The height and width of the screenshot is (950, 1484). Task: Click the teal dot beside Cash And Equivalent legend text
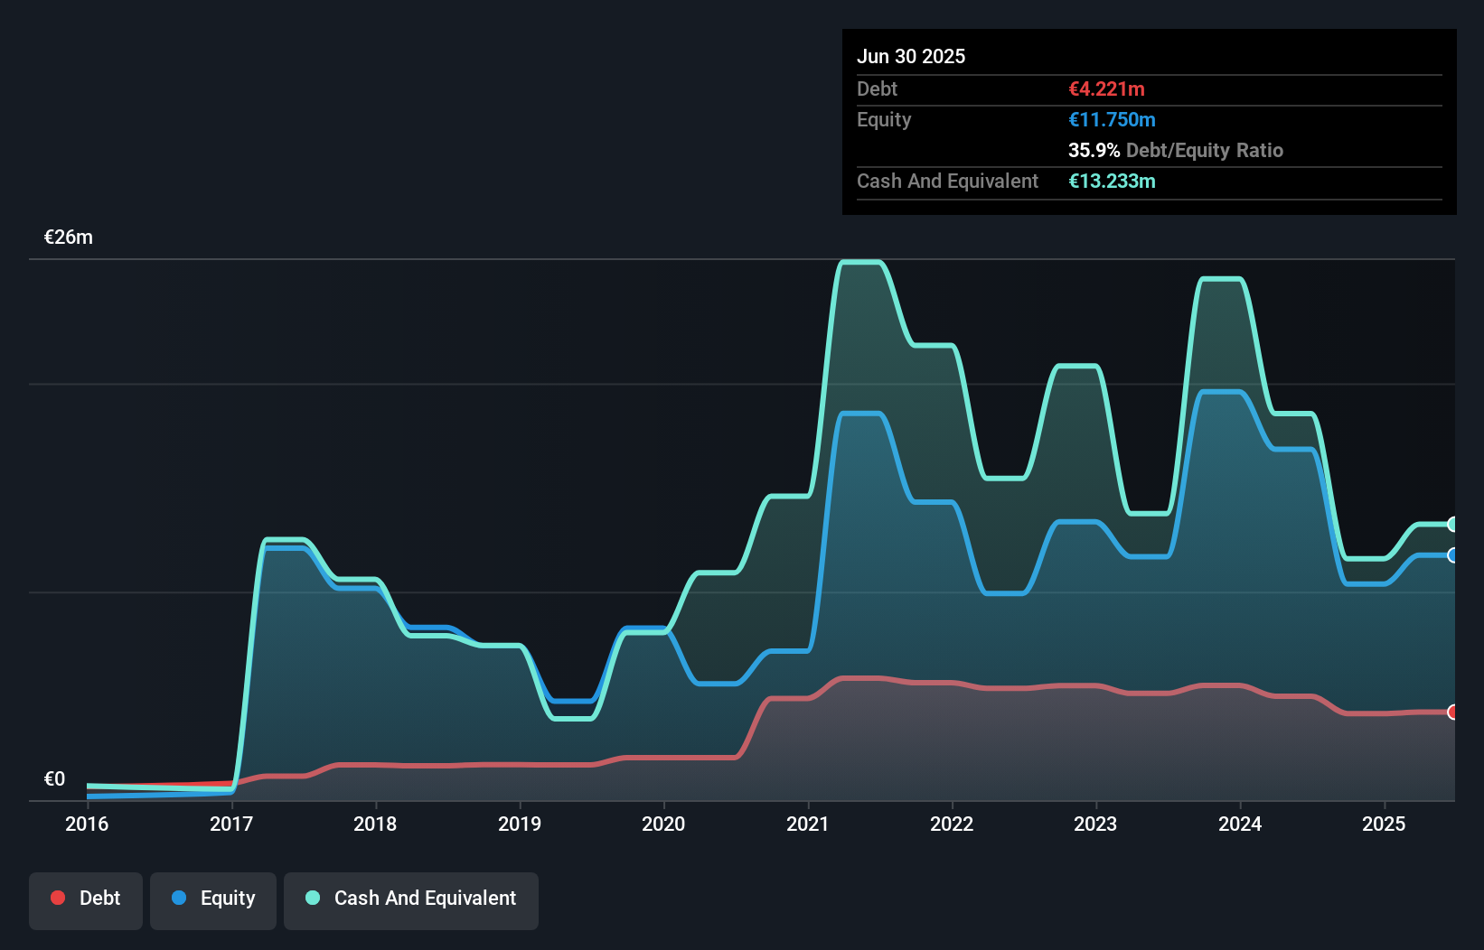(312, 898)
